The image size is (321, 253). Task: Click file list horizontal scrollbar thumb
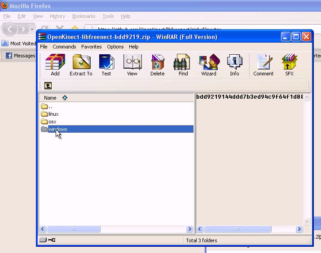pyautogui.click(x=74, y=229)
